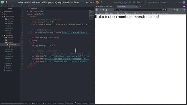
Task: Pin the Firefox window with pushpin icon
Action: pyautogui.click(x=101, y=2)
